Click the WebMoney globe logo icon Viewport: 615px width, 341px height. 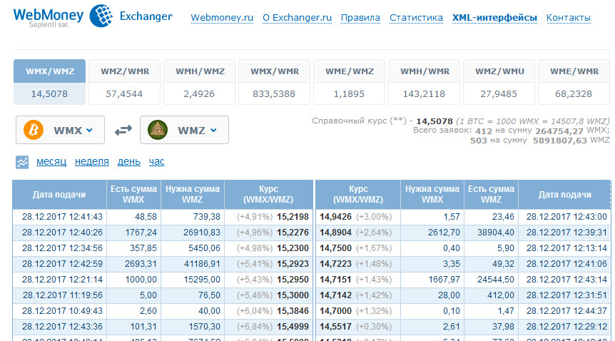pos(101,16)
